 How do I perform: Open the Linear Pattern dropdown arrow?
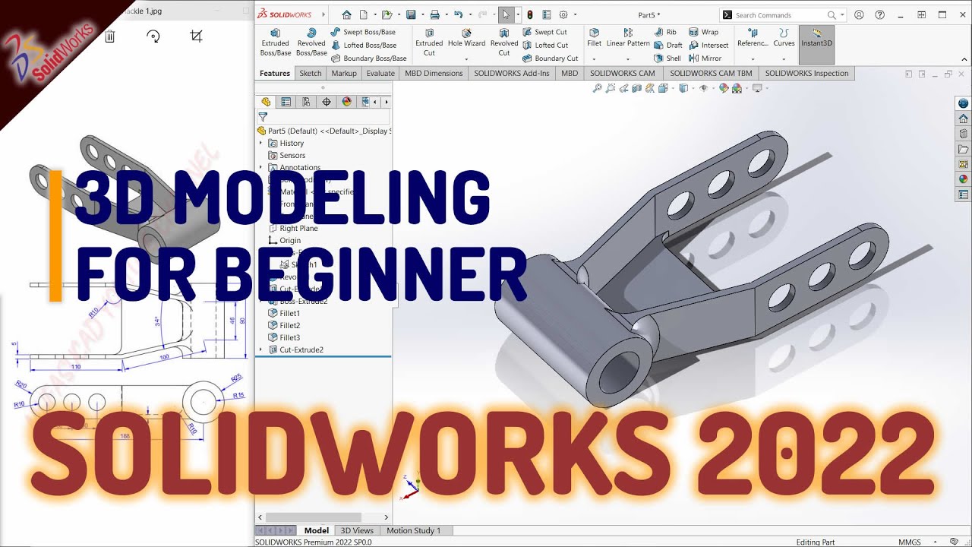628,58
